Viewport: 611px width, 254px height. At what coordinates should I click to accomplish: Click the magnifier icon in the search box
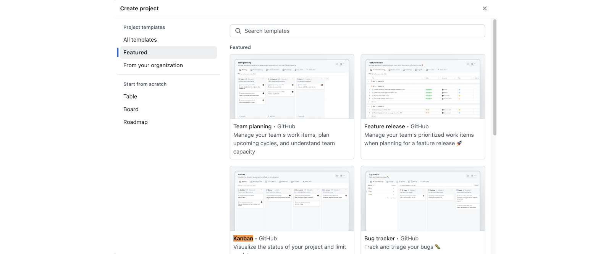click(x=238, y=31)
